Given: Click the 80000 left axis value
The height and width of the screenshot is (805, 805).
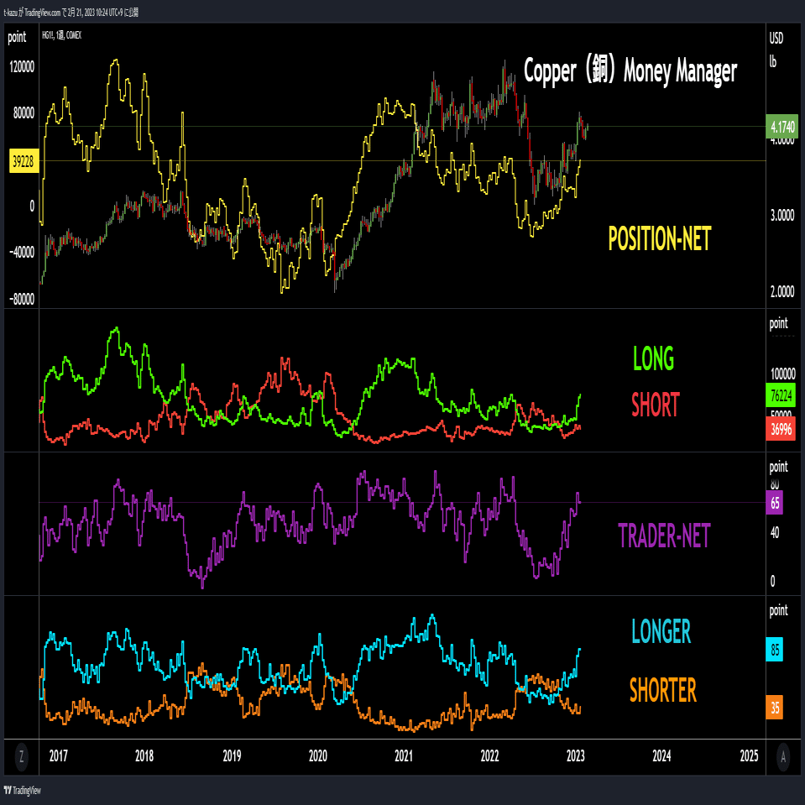Looking at the screenshot, I should click(24, 113).
